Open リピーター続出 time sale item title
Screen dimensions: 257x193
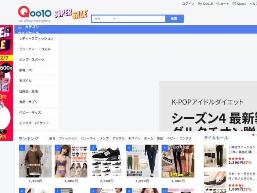[242, 176]
